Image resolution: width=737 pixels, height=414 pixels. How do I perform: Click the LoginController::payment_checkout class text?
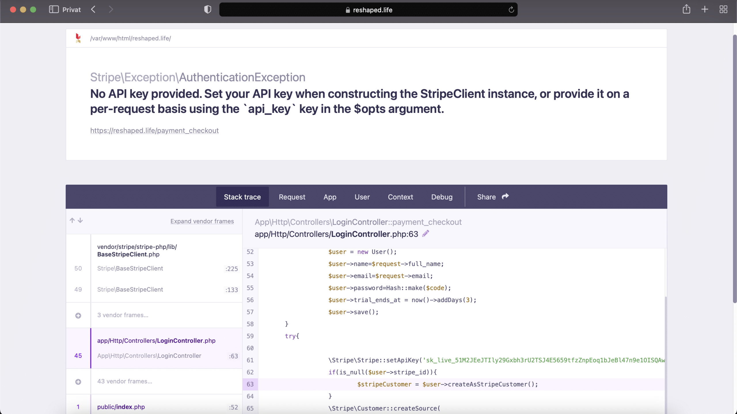358,222
